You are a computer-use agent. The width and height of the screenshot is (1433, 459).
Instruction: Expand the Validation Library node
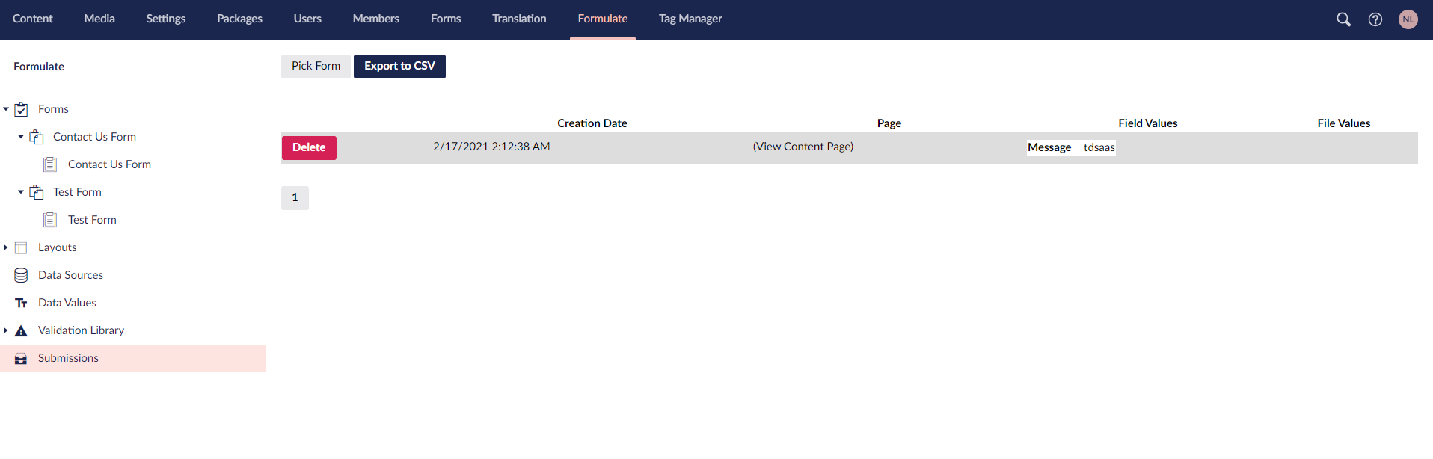6,330
